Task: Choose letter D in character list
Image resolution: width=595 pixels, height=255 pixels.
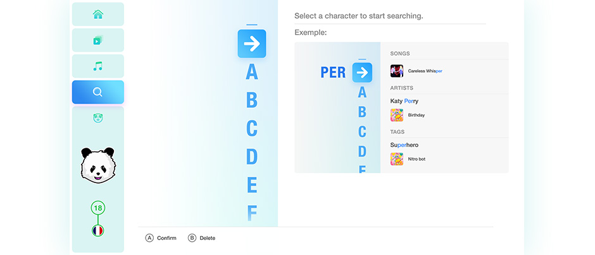Action: (252, 157)
